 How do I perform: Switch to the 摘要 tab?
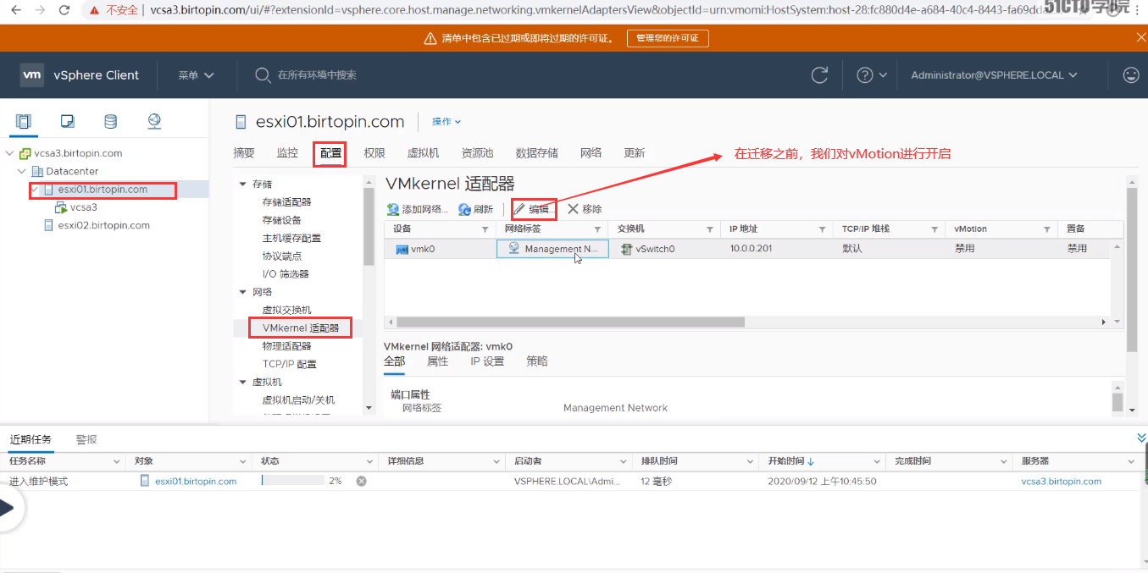click(x=244, y=153)
